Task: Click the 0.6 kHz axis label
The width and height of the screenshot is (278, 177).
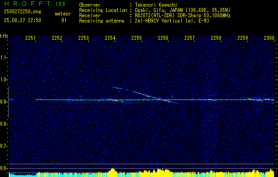Action: pos(4,168)
